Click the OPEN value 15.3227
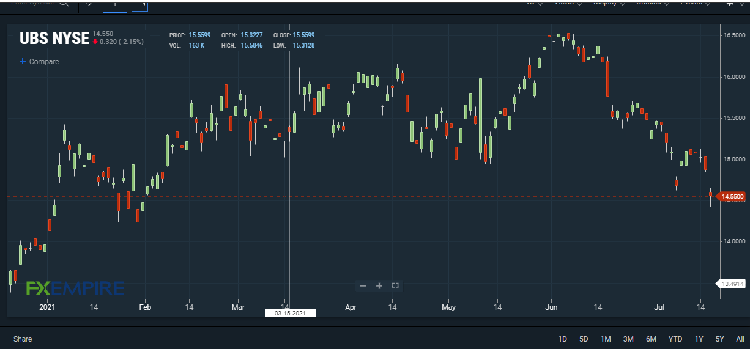The image size is (750, 349). (x=251, y=35)
